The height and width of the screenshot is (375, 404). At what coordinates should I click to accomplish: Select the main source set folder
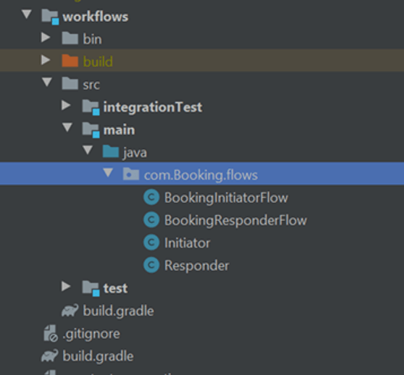click(x=119, y=130)
